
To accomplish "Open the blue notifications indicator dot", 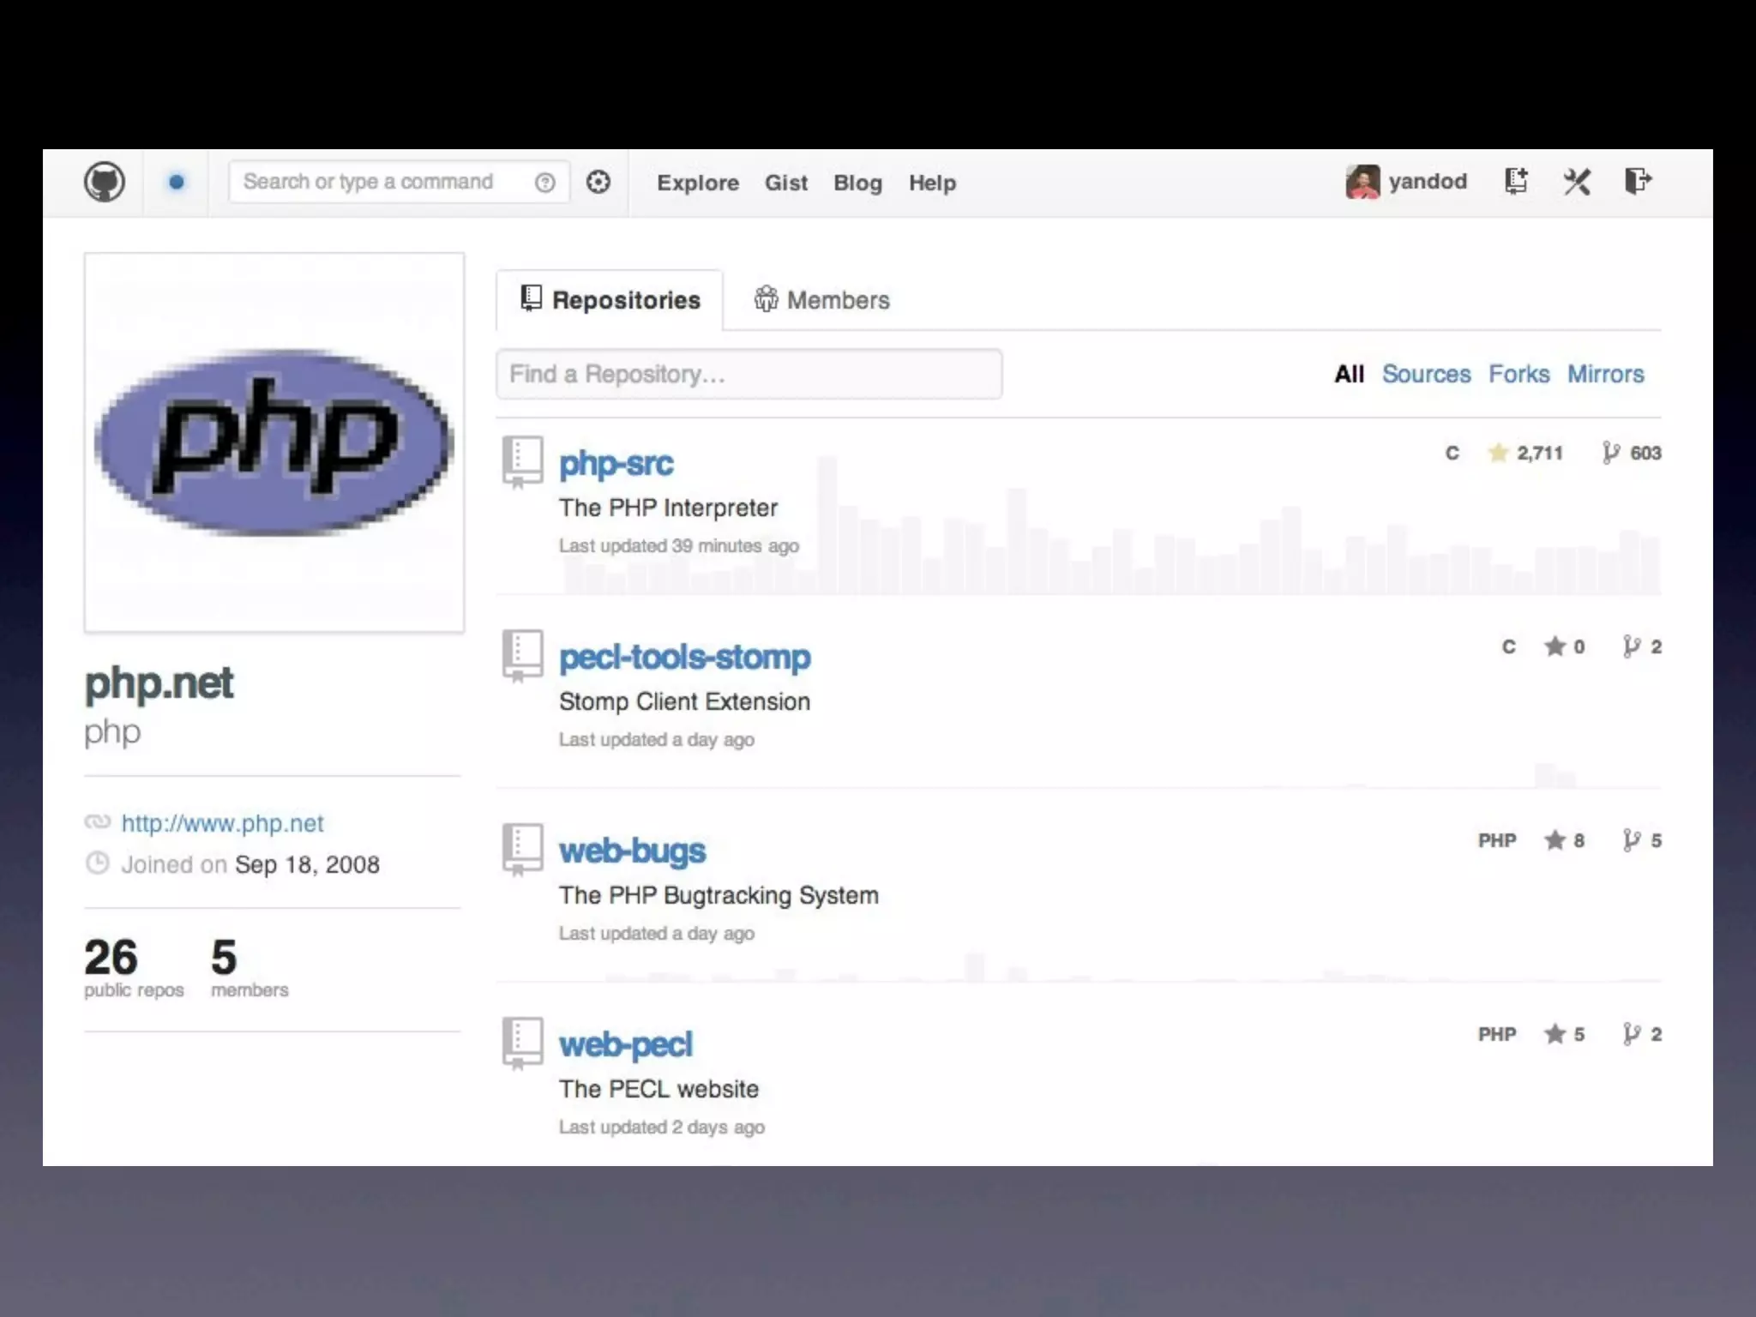I will [177, 182].
